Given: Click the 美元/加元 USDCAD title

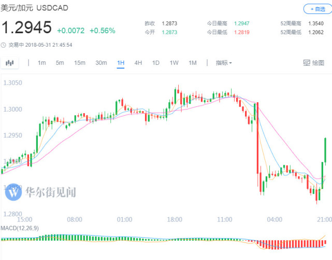Looking at the screenshot, I should click(34, 8).
